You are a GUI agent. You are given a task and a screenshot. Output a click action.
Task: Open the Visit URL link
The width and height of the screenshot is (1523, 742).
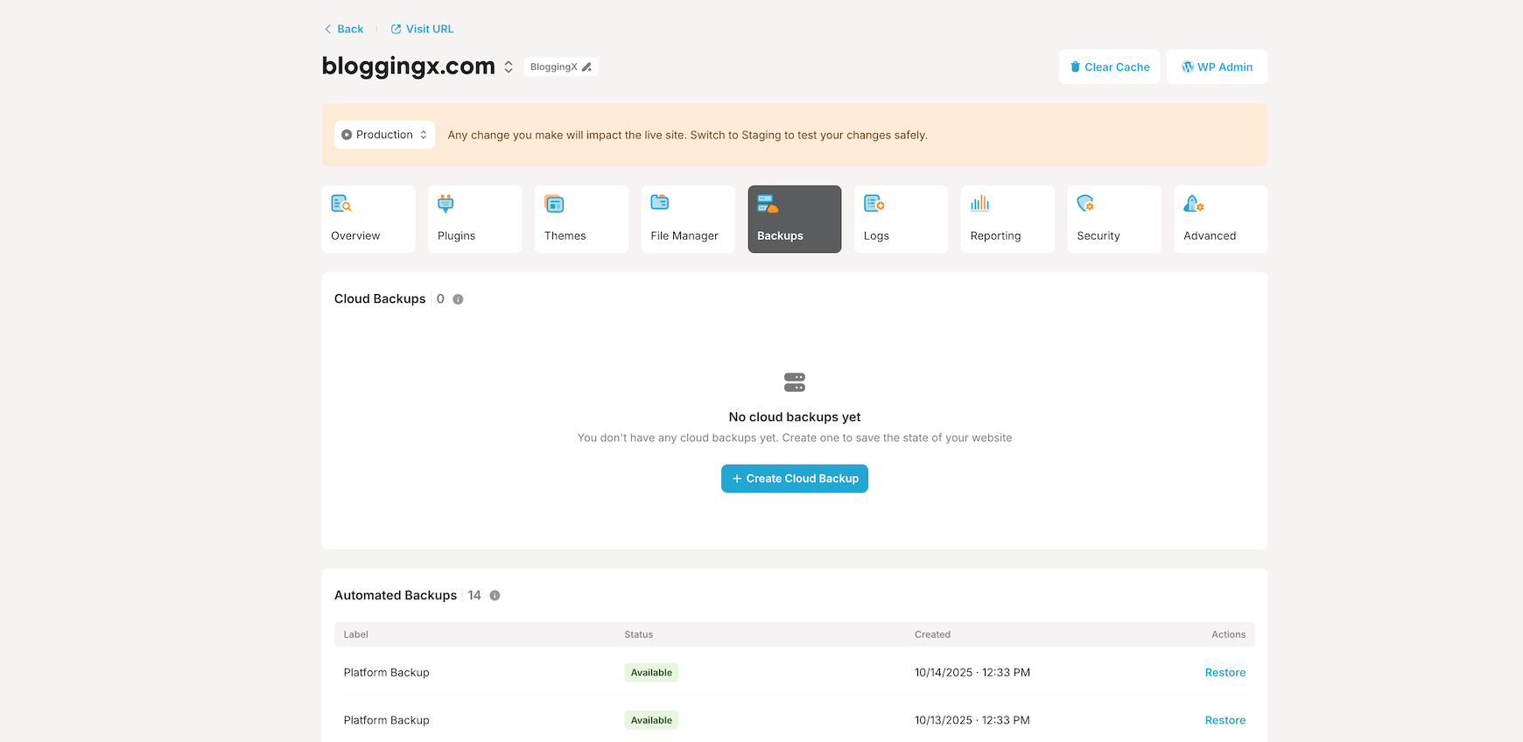(x=422, y=29)
